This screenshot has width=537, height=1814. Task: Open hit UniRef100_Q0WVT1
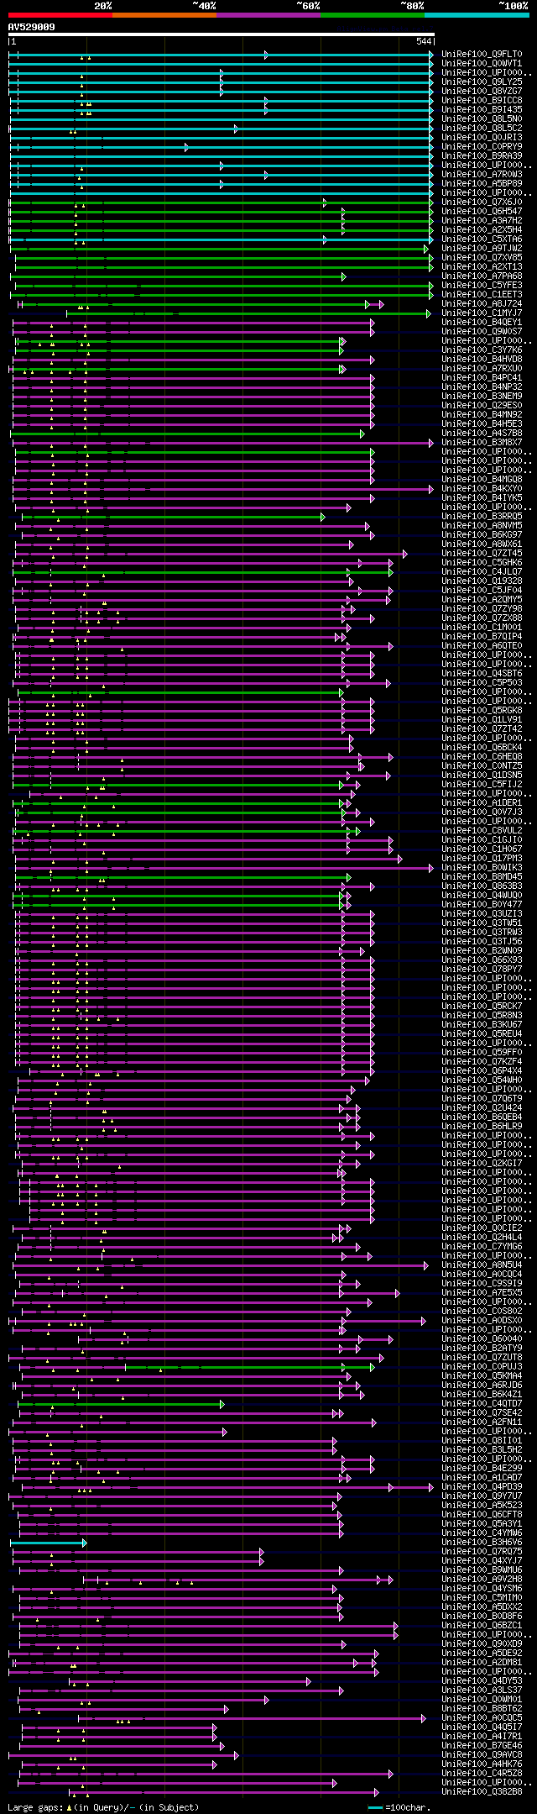pyautogui.click(x=482, y=64)
